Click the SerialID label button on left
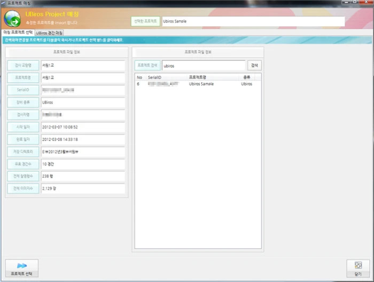This screenshot has height=282, width=374. (x=23, y=90)
